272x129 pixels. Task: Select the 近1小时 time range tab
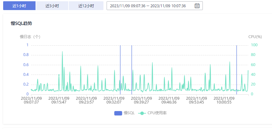pyautogui.click(x=19, y=6)
